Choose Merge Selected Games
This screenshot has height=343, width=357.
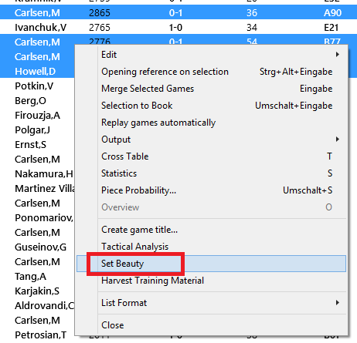211,89
